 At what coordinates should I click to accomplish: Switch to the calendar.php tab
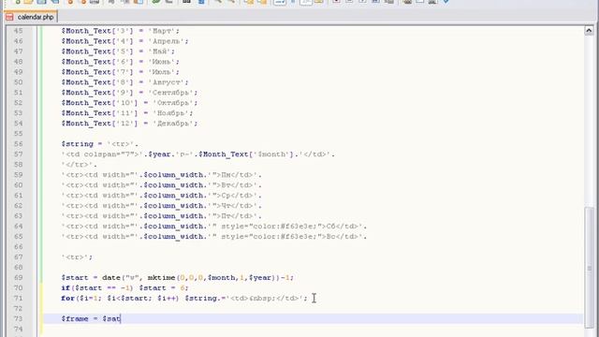(30, 17)
